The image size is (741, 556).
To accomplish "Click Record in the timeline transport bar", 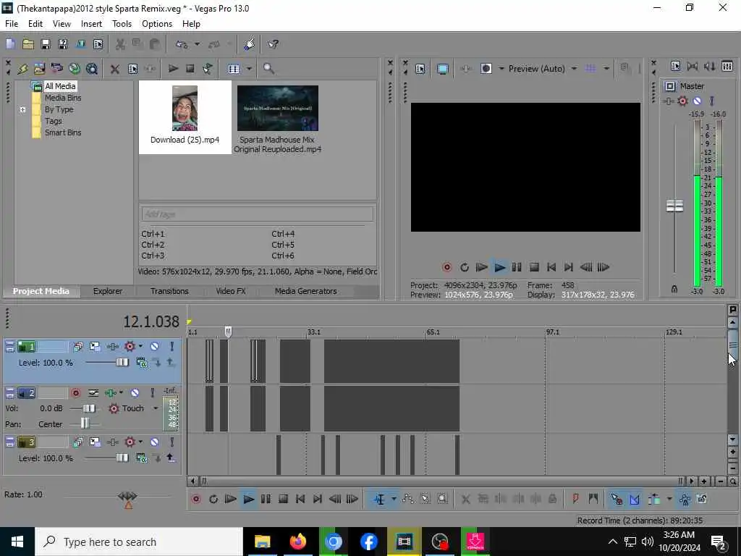I will pos(195,499).
